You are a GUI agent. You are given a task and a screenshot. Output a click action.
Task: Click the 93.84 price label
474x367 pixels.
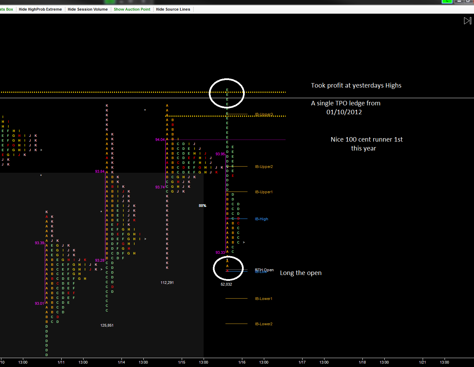pos(100,171)
